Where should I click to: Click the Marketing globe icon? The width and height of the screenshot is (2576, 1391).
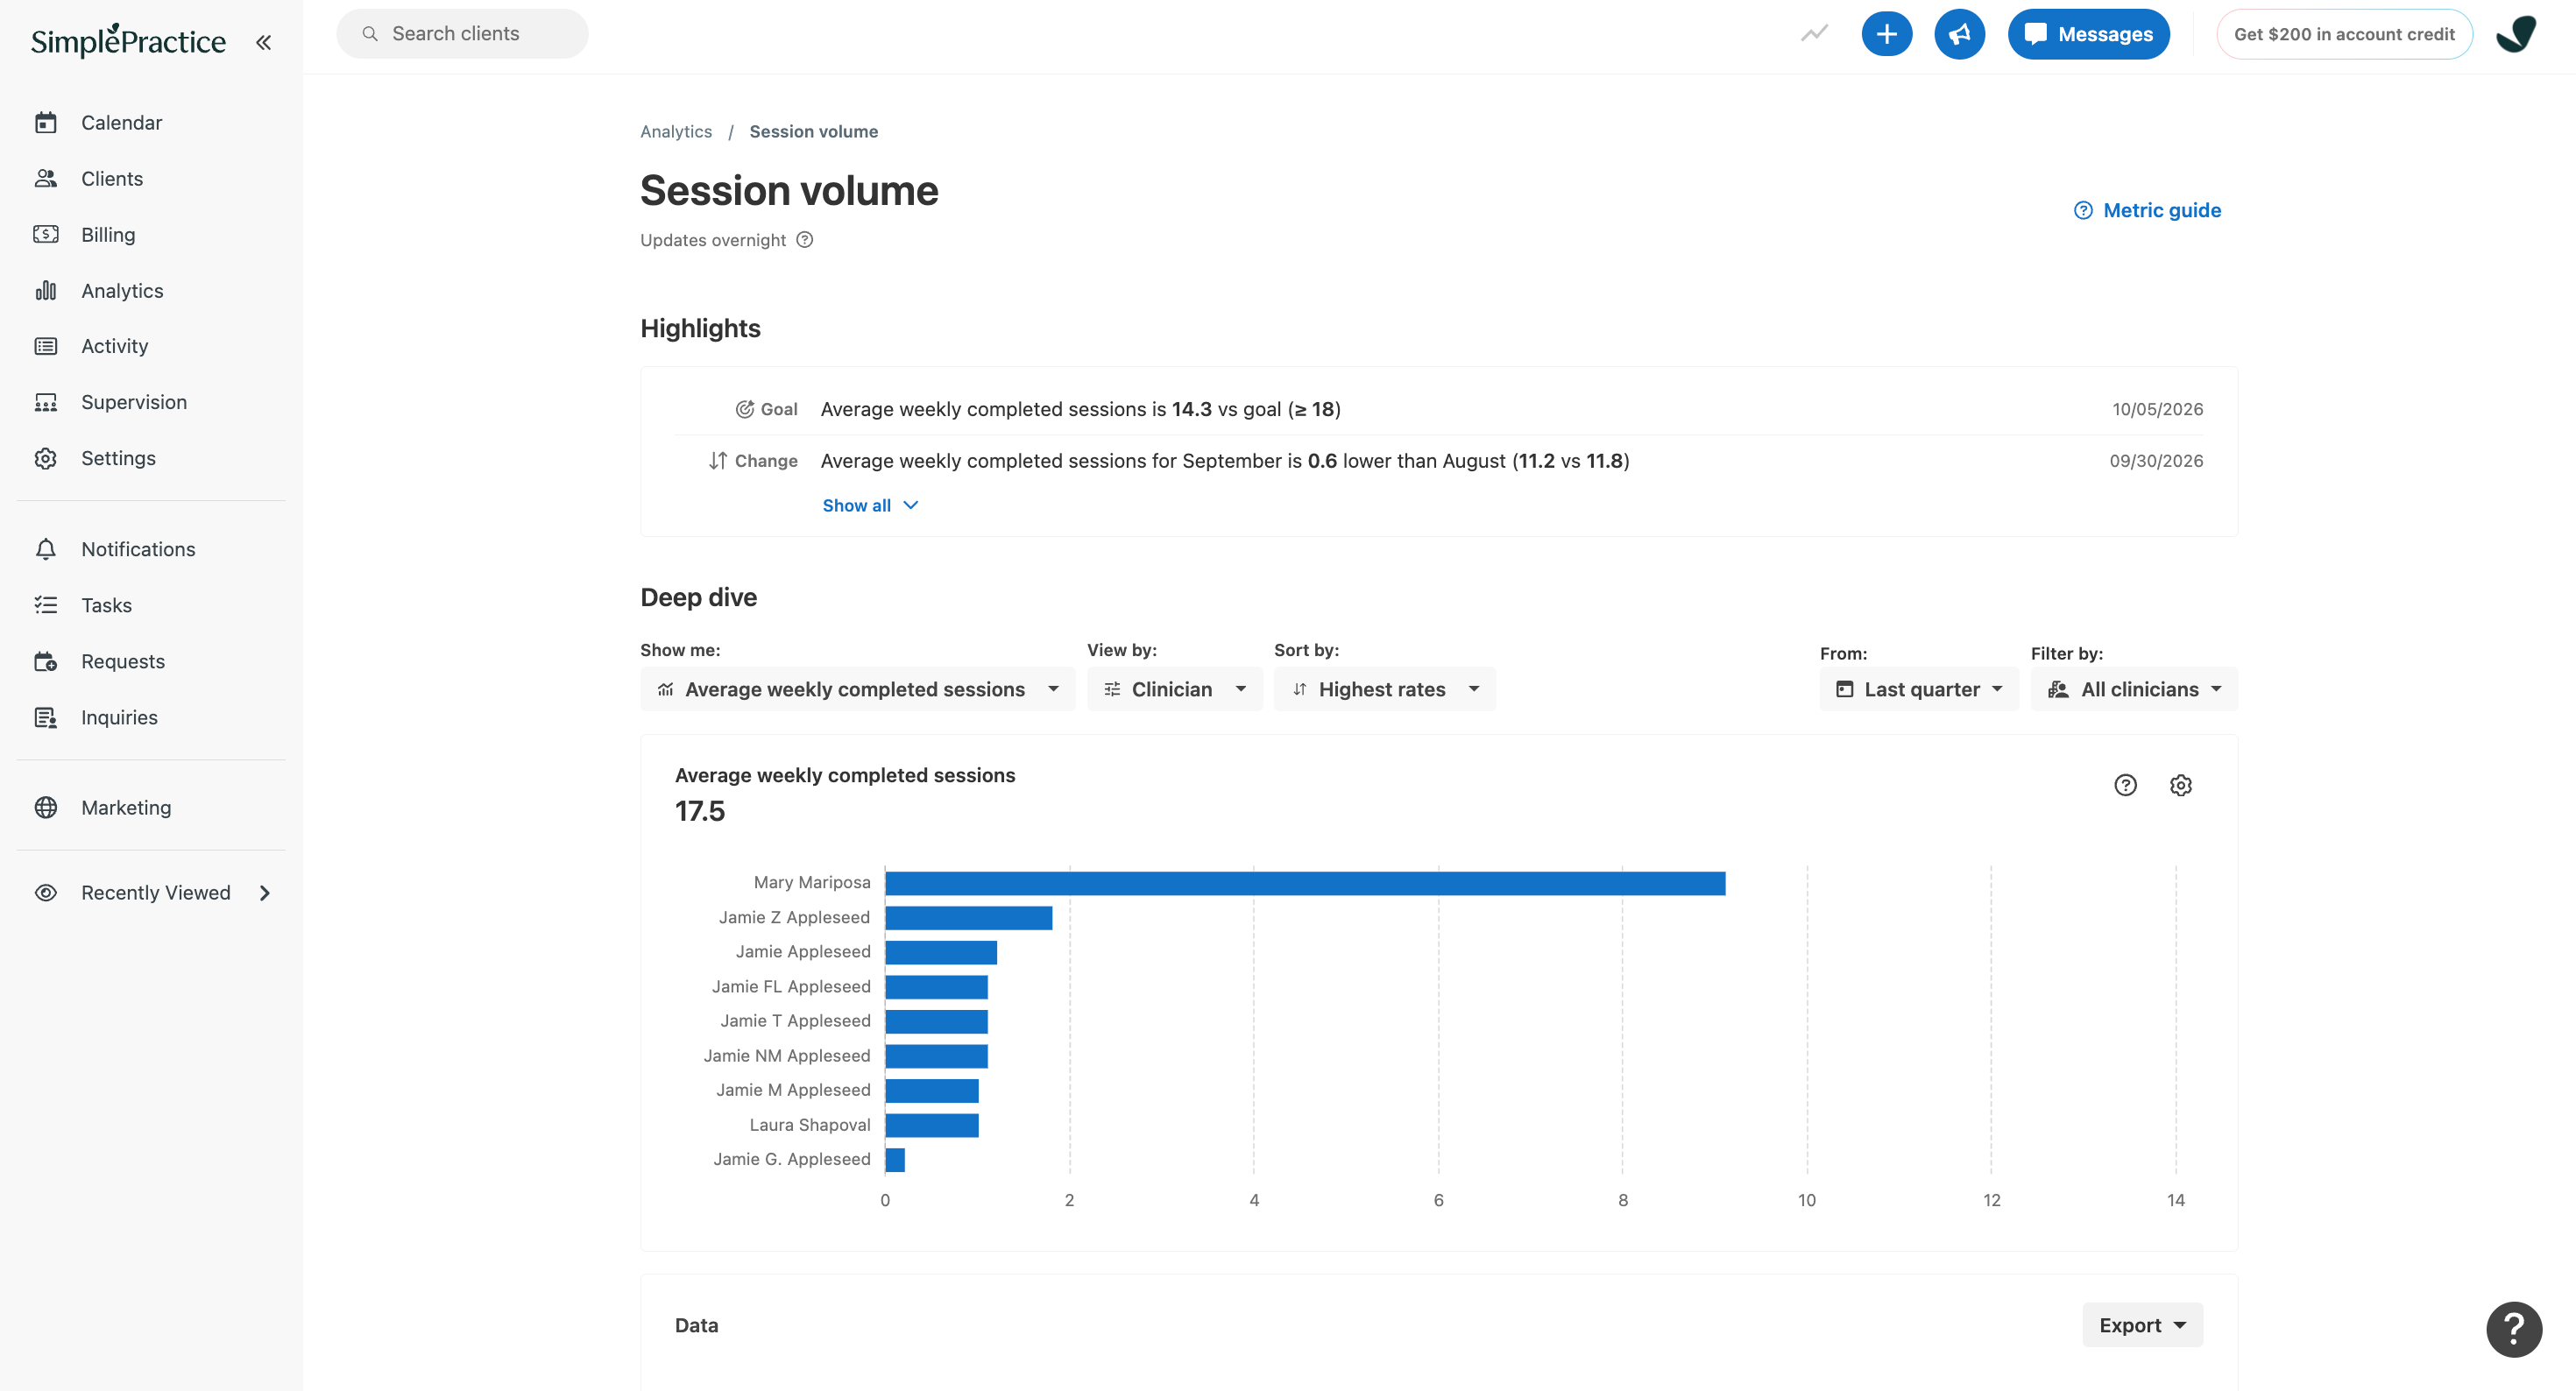pyautogui.click(x=46, y=807)
